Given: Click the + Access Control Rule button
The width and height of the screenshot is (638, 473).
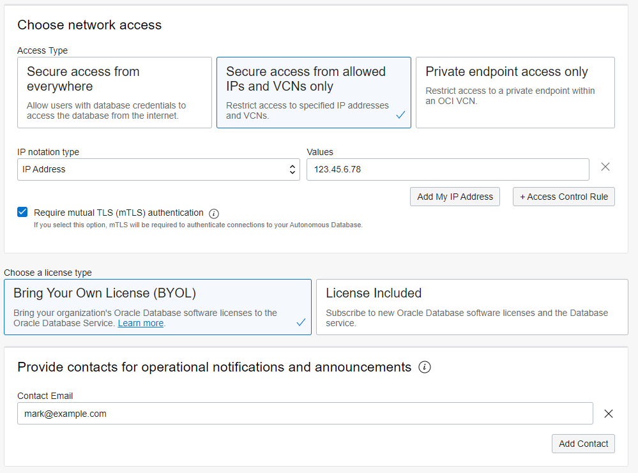Looking at the screenshot, I should [563, 197].
